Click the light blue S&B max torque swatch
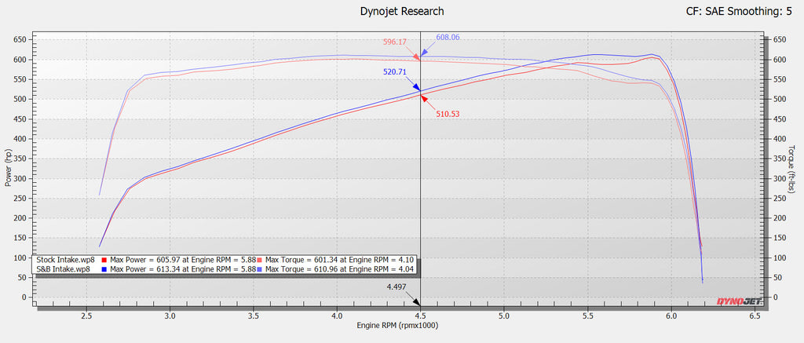The width and height of the screenshot is (804, 343). pyautogui.click(x=260, y=268)
